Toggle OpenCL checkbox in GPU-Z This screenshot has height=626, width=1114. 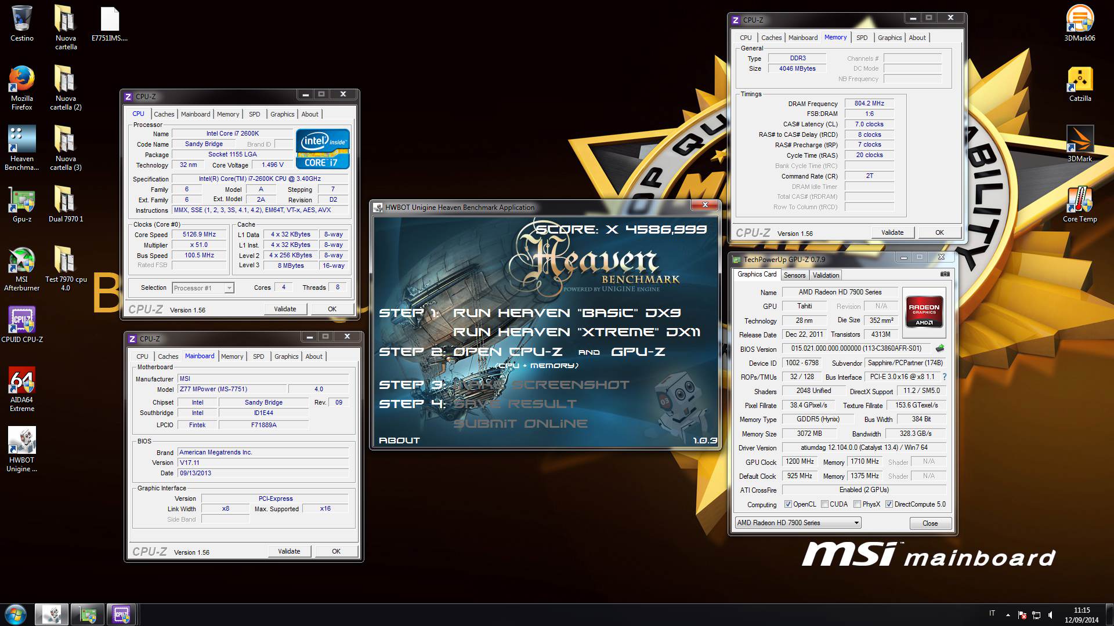tap(788, 504)
